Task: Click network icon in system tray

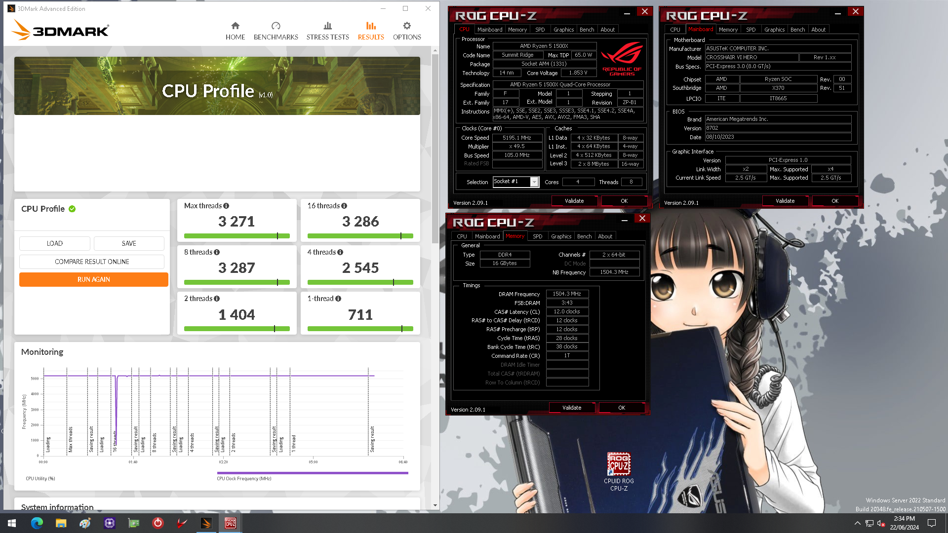Action: (x=869, y=523)
